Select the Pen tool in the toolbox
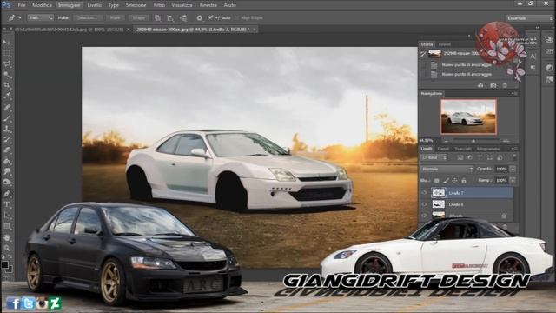This screenshot has width=556, height=313. (7, 194)
